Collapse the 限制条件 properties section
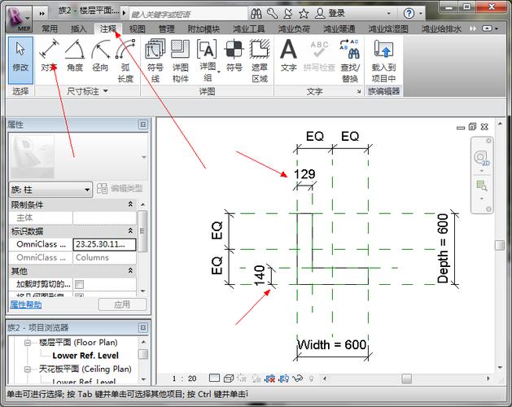Image resolution: width=512 pixels, height=407 pixels. 131,204
